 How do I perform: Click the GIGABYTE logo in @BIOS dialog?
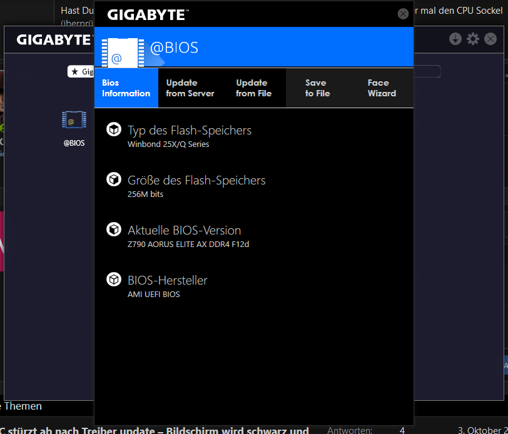coord(148,15)
